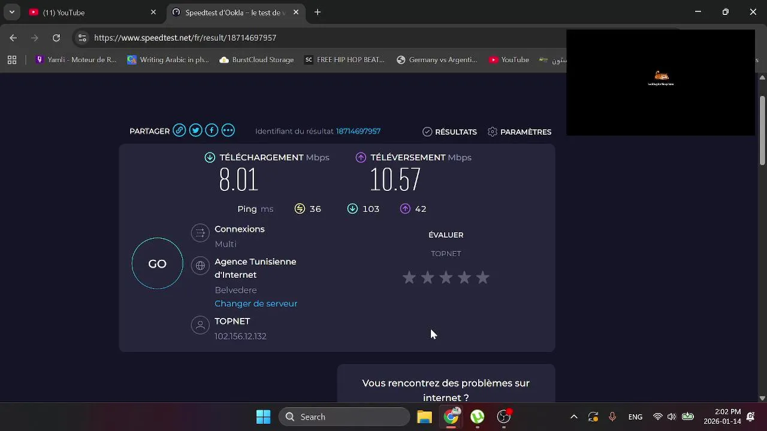Open more share options with the ellipsis icon

point(228,130)
